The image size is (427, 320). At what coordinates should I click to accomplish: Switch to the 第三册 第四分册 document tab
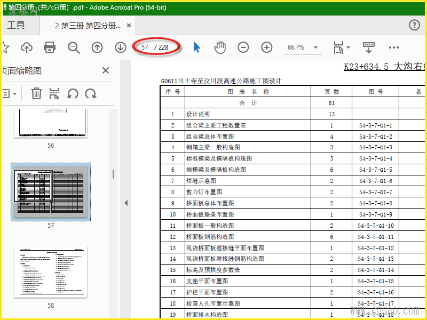pos(88,26)
